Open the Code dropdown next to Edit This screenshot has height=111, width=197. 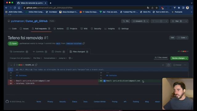[x=182, y=38]
